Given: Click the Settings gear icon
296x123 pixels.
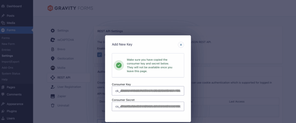Looking at the screenshot, I should pyautogui.click(x=53, y=31).
